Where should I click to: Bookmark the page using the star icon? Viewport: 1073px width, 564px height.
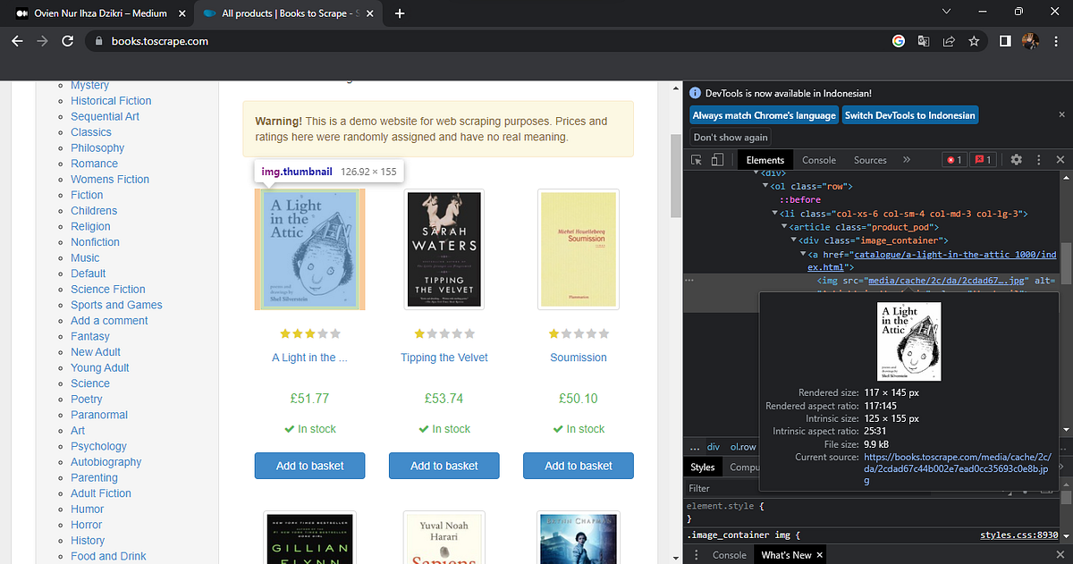click(x=974, y=40)
